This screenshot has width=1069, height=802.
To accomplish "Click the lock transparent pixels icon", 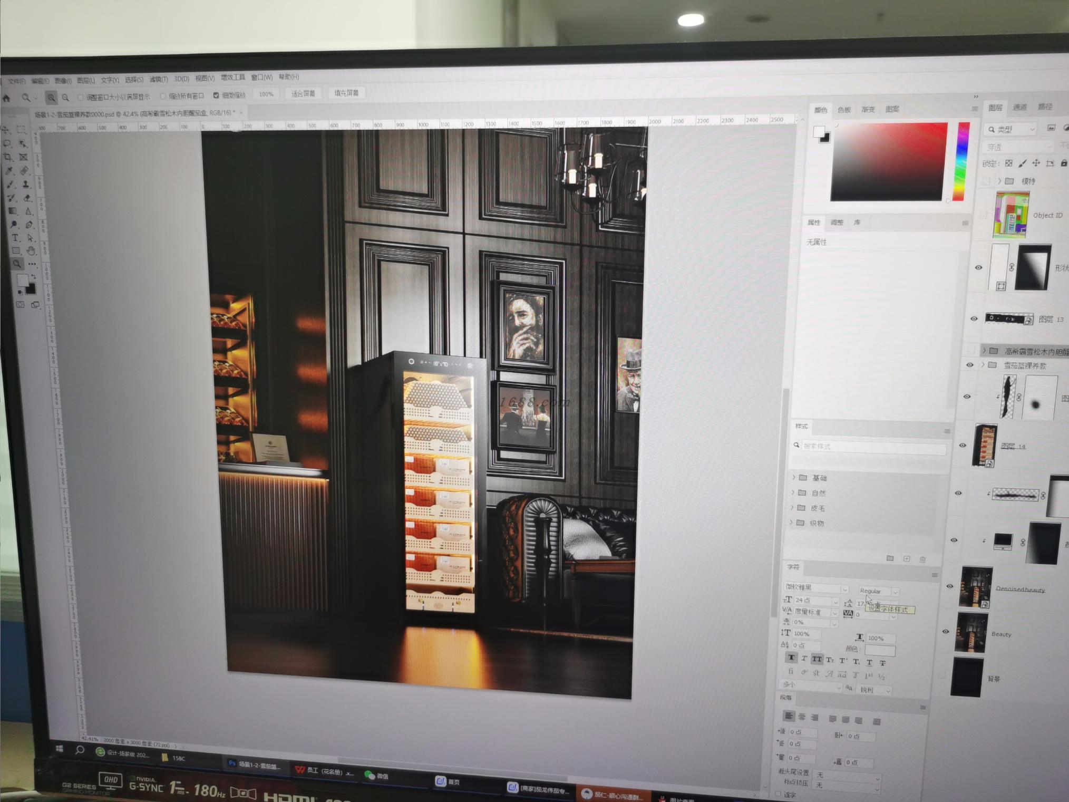I will pos(1008,163).
